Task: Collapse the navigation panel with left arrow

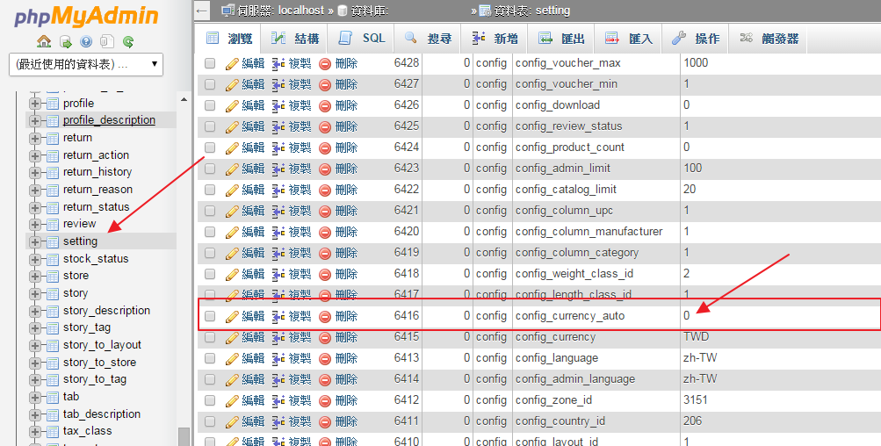Action: coord(202,11)
